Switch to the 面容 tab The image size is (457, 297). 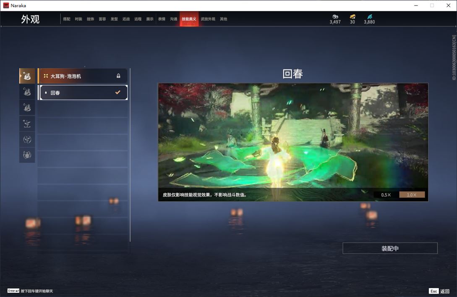click(102, 19)
